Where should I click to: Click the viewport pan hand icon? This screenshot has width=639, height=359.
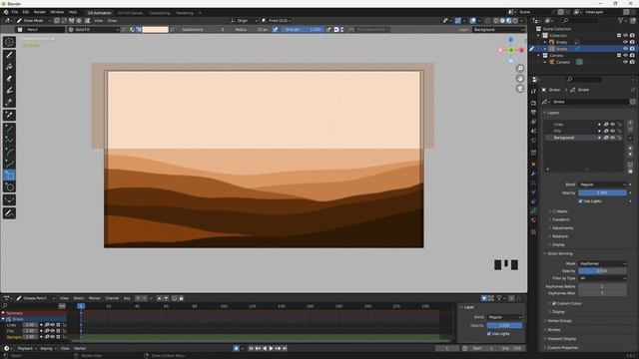pos(520,79)
